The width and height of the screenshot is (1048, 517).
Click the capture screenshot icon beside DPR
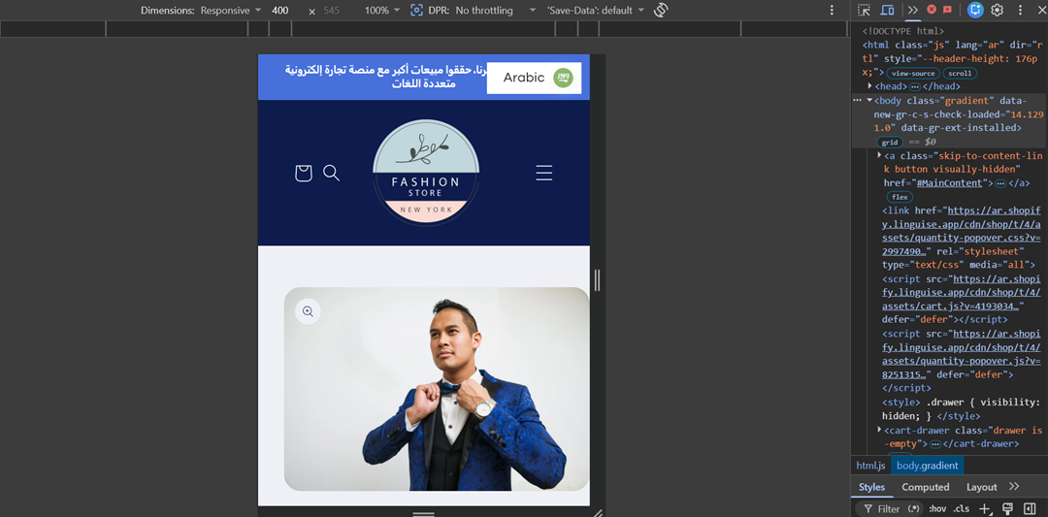[x=416, y=11]
